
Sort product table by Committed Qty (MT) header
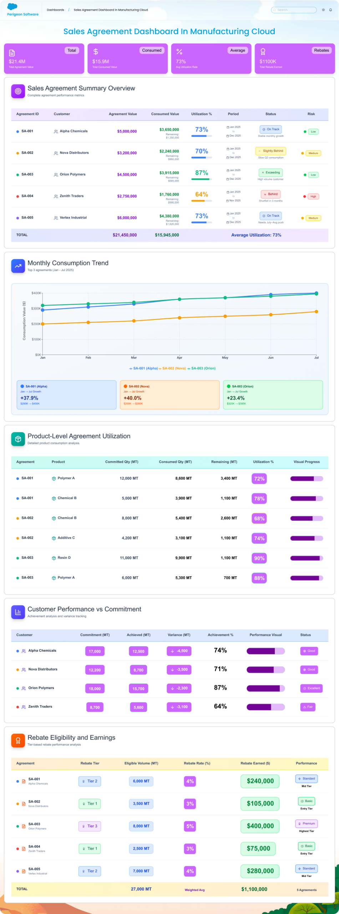(122, 462)
